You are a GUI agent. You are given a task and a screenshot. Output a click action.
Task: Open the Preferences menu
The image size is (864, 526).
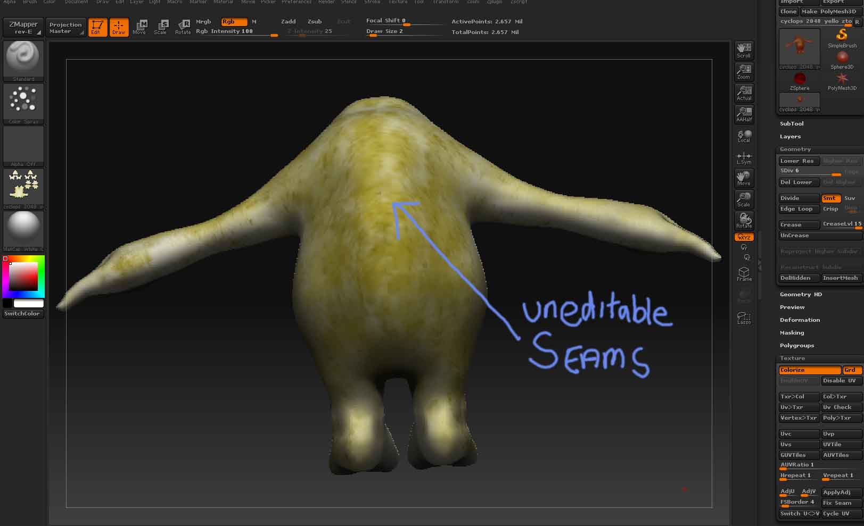coord(296,2)
